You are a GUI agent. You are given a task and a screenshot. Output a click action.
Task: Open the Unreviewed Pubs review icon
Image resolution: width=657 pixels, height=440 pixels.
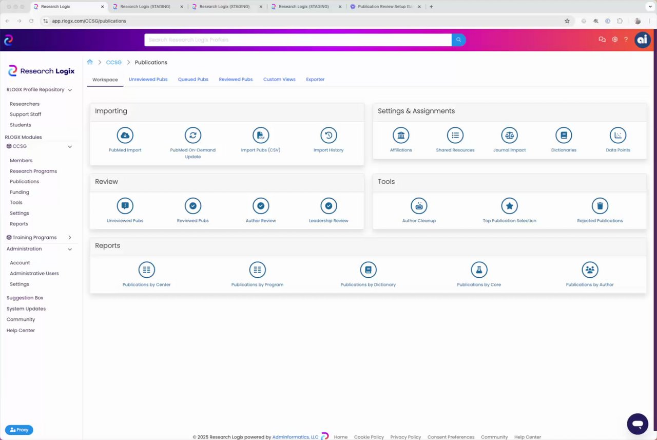125,206
